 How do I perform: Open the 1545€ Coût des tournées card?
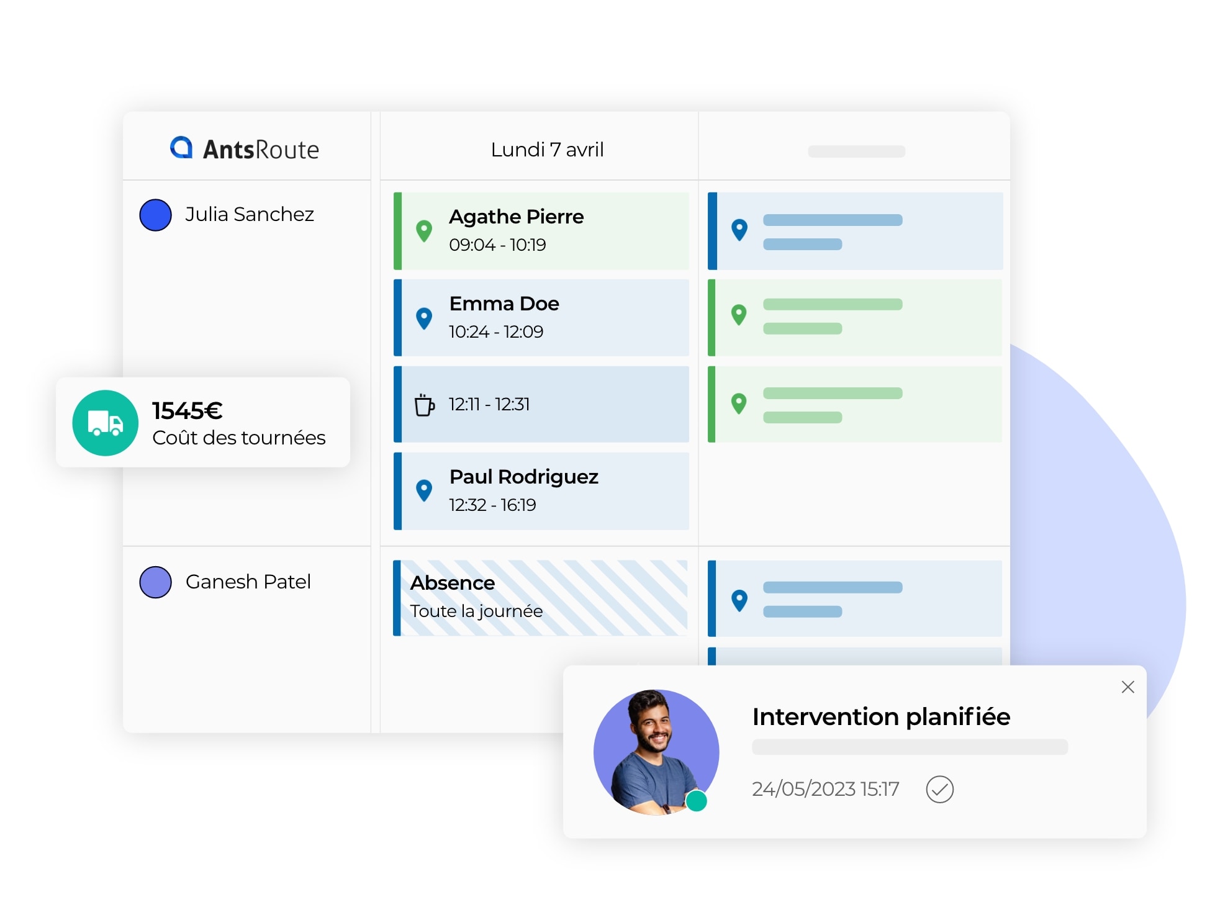tap(238, 423)
